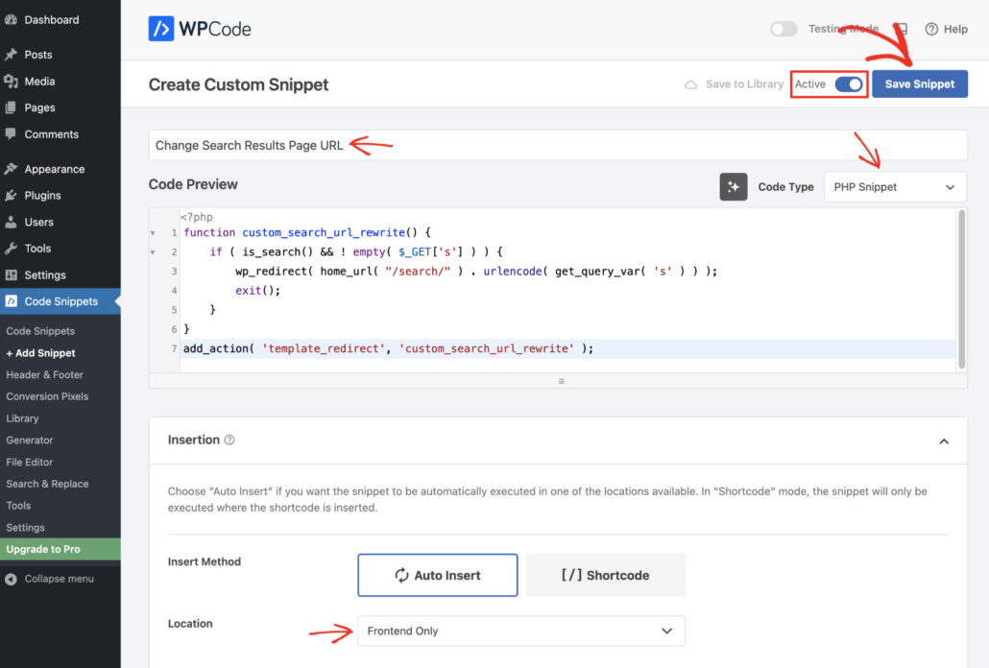Open Header & Footer menu item

click(x=45, y=374)
